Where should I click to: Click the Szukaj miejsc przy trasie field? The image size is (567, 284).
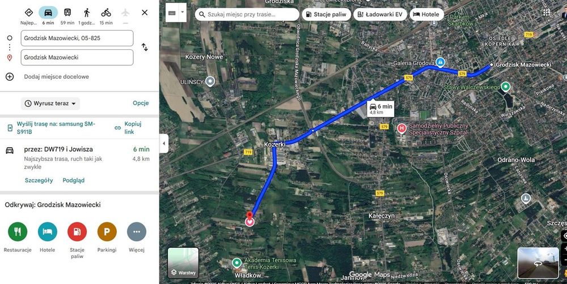[247, 15]
